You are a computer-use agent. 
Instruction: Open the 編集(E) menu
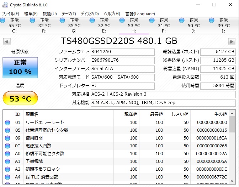[31, 14]
